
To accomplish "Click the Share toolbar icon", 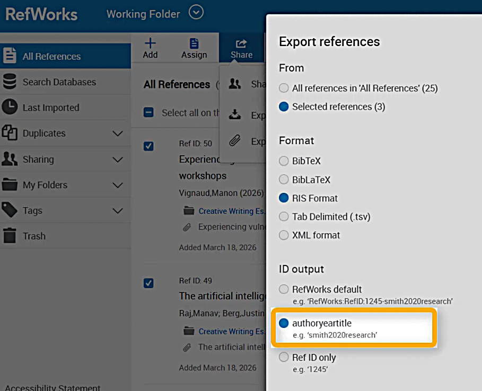I will (241, 44).
